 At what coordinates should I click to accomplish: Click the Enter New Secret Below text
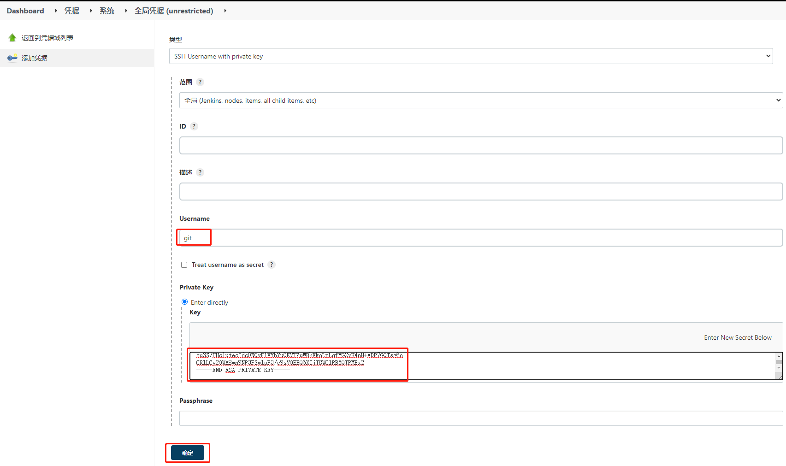pyautogui.click(x=738, y=337)
